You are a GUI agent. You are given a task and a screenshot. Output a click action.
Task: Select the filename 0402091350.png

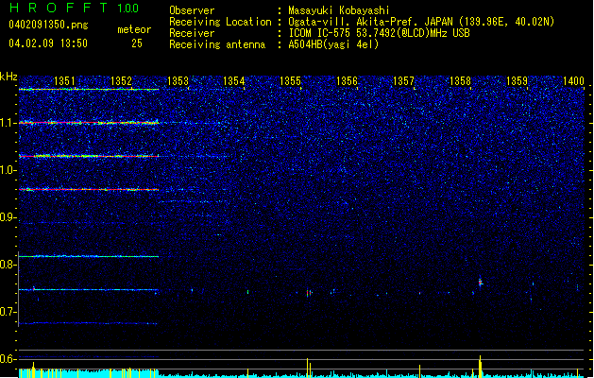click(48, 25)
